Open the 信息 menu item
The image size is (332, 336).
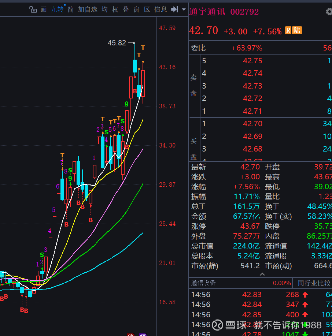[161, 10]
